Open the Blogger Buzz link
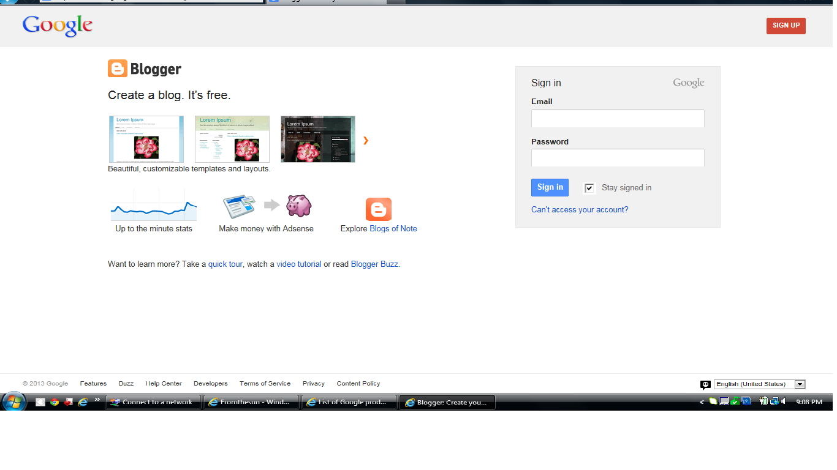 [x=374, y=264]
